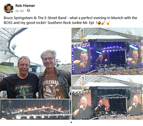The width and height of the screenshot is (143, 126).
Task: Click the German flag in the top-right photo
Action: (80, 37)
